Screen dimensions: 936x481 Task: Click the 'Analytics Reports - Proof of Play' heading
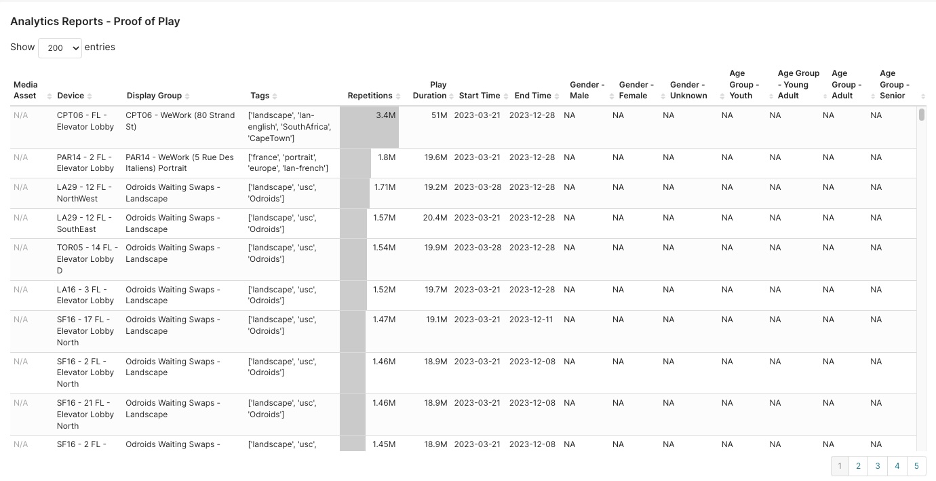(x=95, y=21)
